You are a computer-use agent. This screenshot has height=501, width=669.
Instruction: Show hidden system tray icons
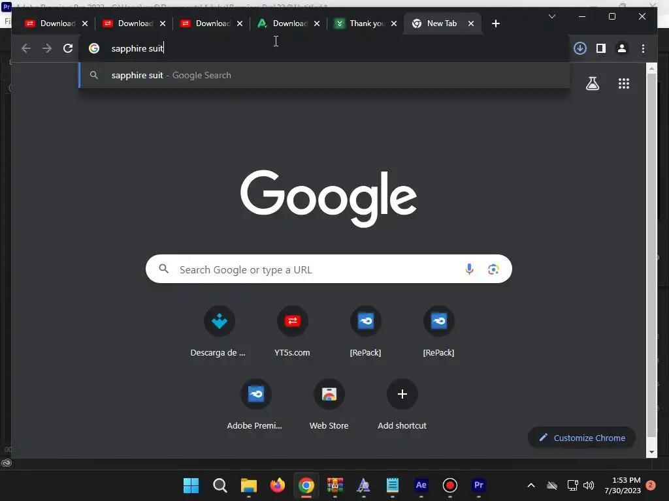point(530,485)
